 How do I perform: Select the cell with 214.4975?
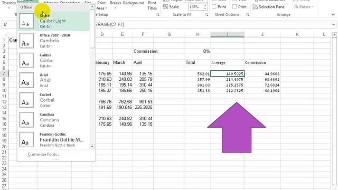(228, 79)
